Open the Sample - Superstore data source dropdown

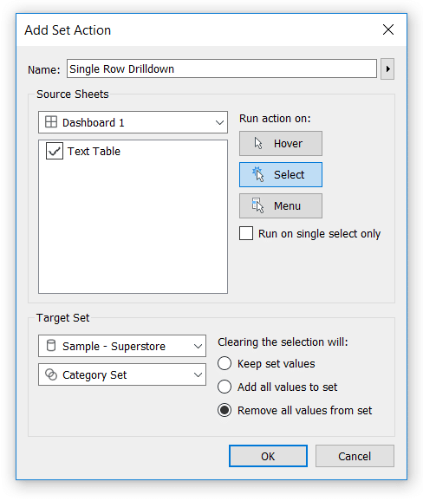pyautogui.click(x=122, y=346)
